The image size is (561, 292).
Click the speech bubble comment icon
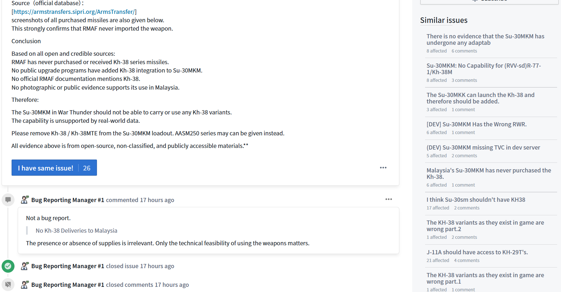point(8,200)
